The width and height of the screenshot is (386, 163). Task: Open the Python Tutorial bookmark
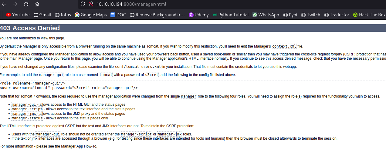click(231, 15)
